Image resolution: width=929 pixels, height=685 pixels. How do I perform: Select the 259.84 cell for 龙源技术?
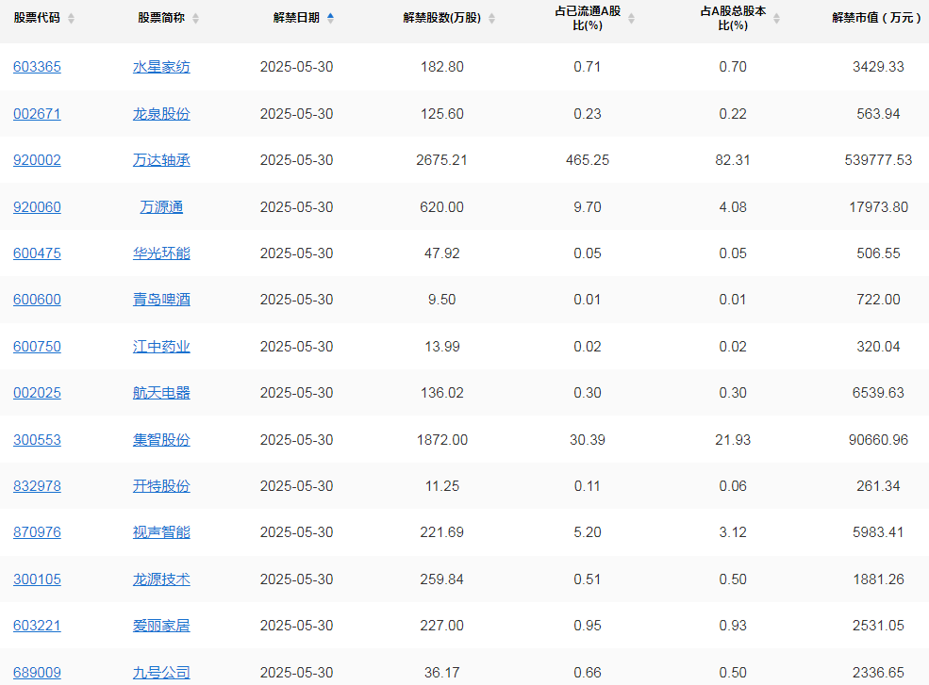442,579
